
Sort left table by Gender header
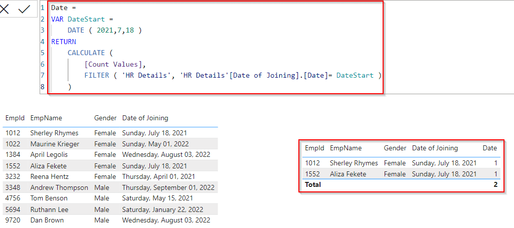pos(105,118)
